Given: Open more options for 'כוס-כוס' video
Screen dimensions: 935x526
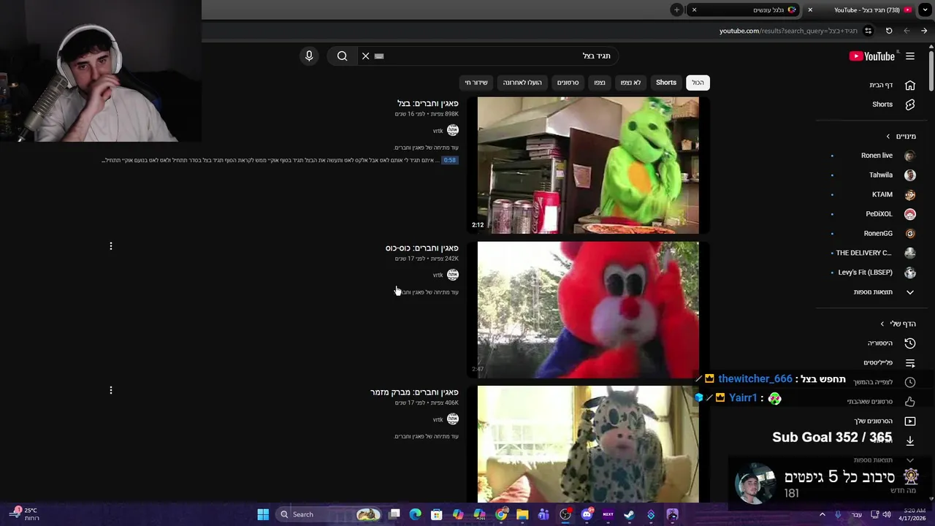Looking at the screenshot, I should click(111, 246).
